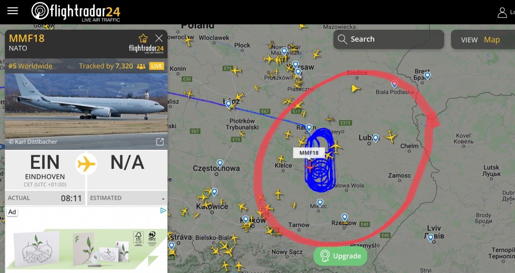This screenshot has width=515, height=273.
Task: Open the A330 aircraft photo thumbnail
Action: pyautogui.click(x=86, y=112)
